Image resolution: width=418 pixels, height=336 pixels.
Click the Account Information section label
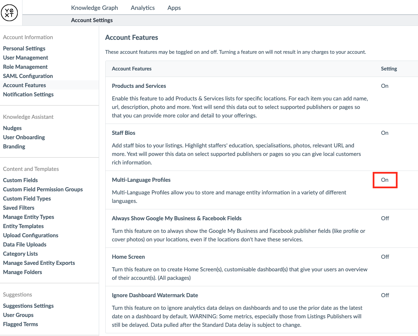pyautogui.click(x=28, y=37)
